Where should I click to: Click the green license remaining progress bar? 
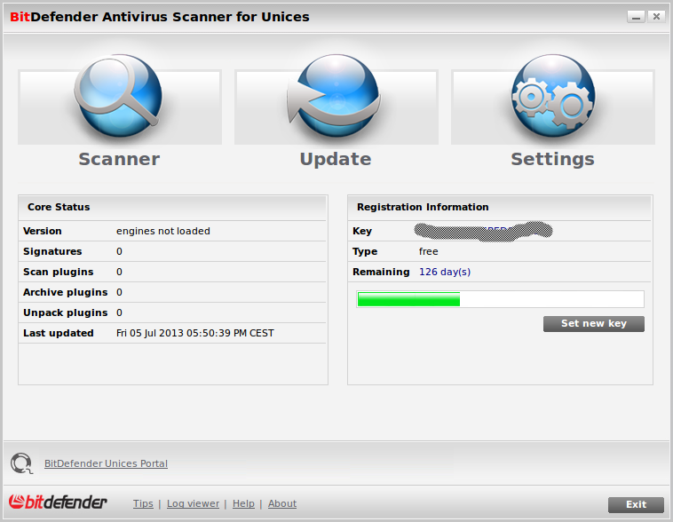click(500, 299)
